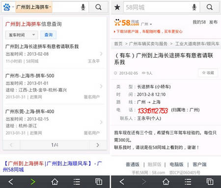Open chevron on 广州东莞-上海-拼车-400 result

(101, 122)
